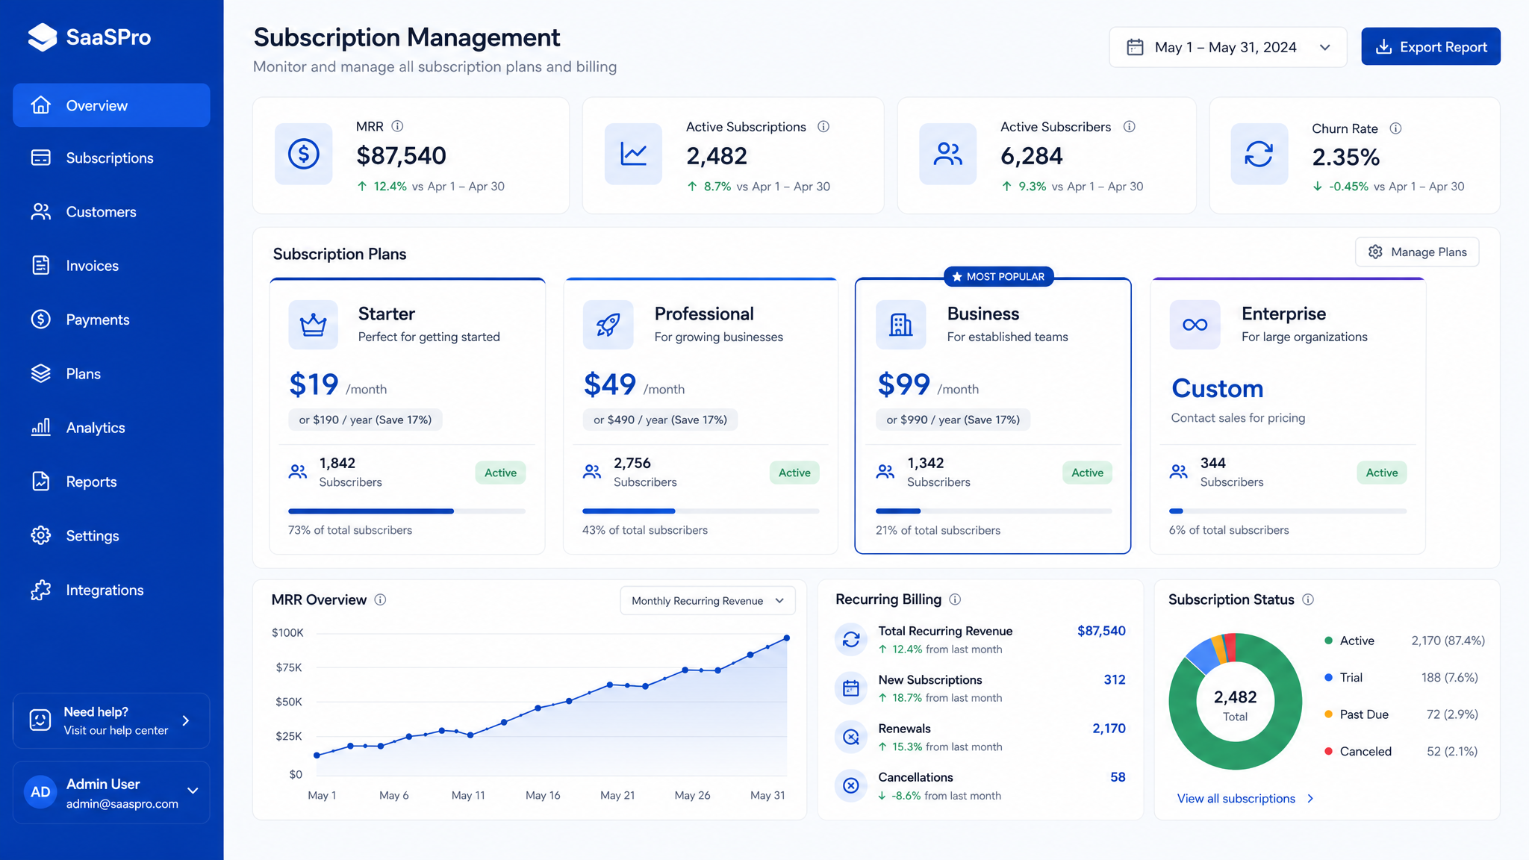Click the Churn Rate info icon

[x=1395, y=128]
